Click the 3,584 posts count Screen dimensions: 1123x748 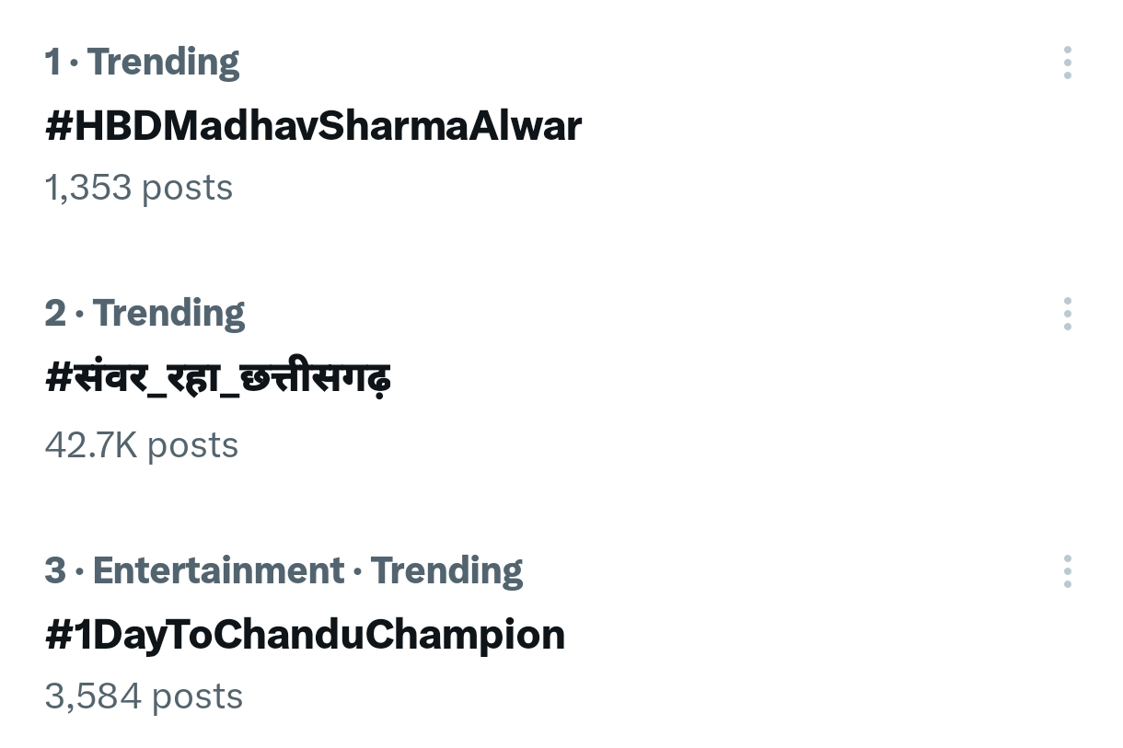[144, 696]
